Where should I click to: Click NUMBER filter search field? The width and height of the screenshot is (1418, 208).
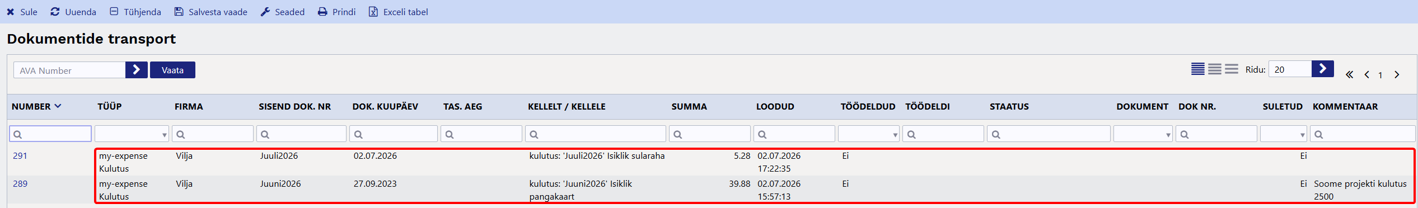pos(50,134)
